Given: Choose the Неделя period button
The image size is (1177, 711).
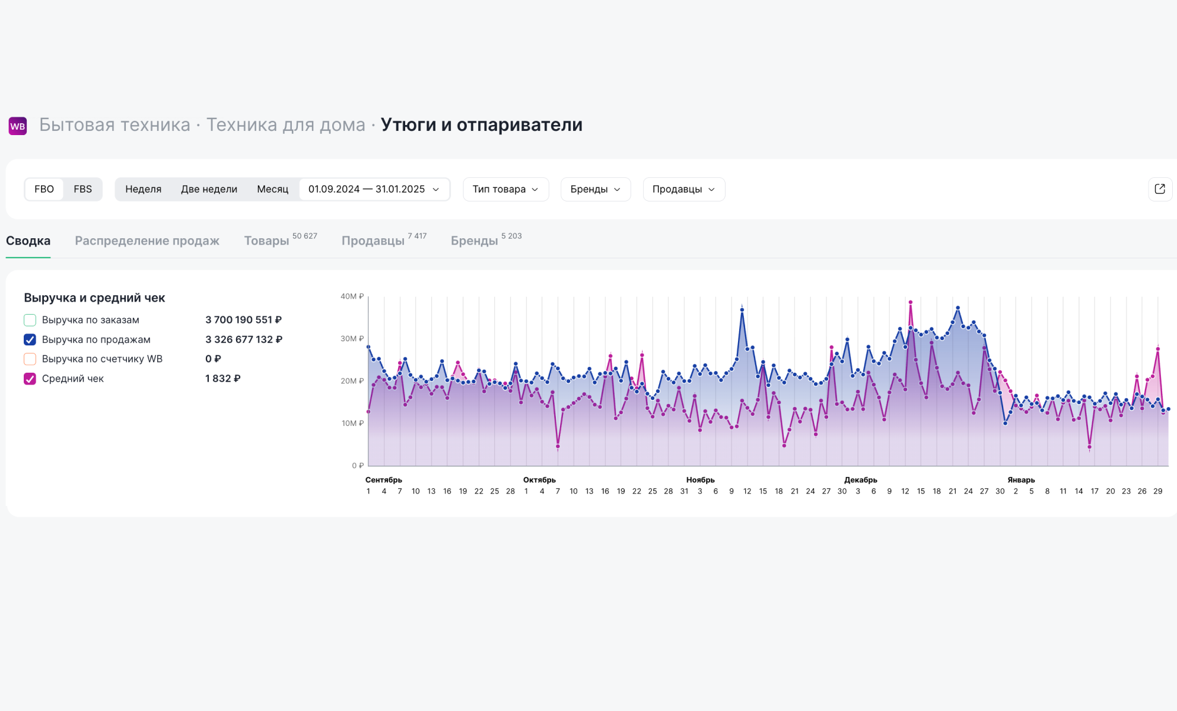Looking at the screenshot, I should (x=143, y=189).
